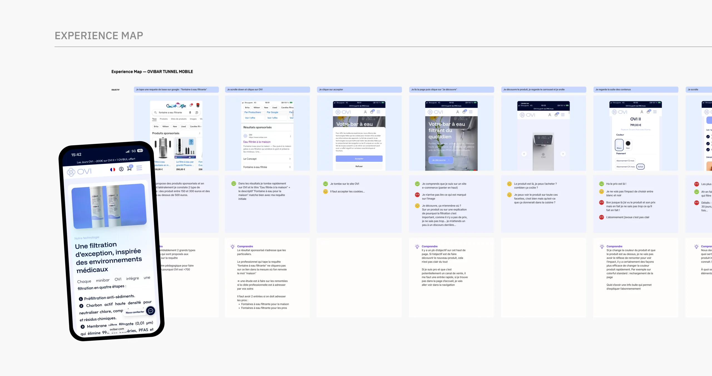Open Google Lens via the camera icon
This screenshot has height=376, width=712.
tap(197, 113)
